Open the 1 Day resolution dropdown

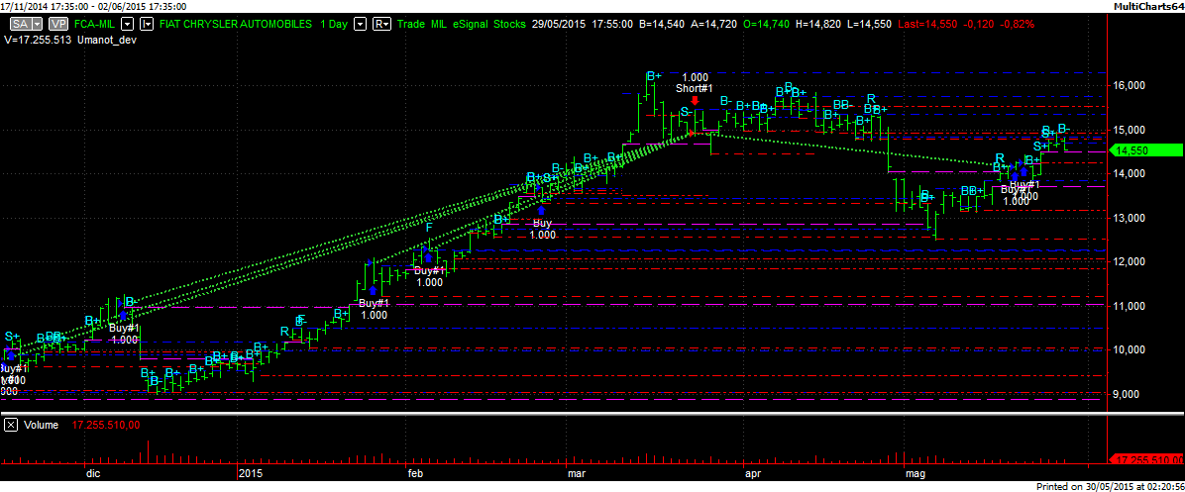point(360,22)
